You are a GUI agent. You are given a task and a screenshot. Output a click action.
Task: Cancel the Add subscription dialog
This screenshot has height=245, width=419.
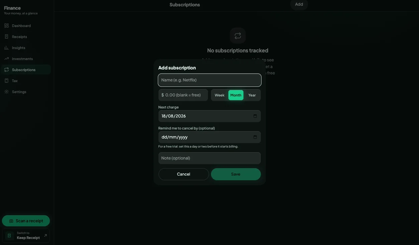click(x=184, y=174)
